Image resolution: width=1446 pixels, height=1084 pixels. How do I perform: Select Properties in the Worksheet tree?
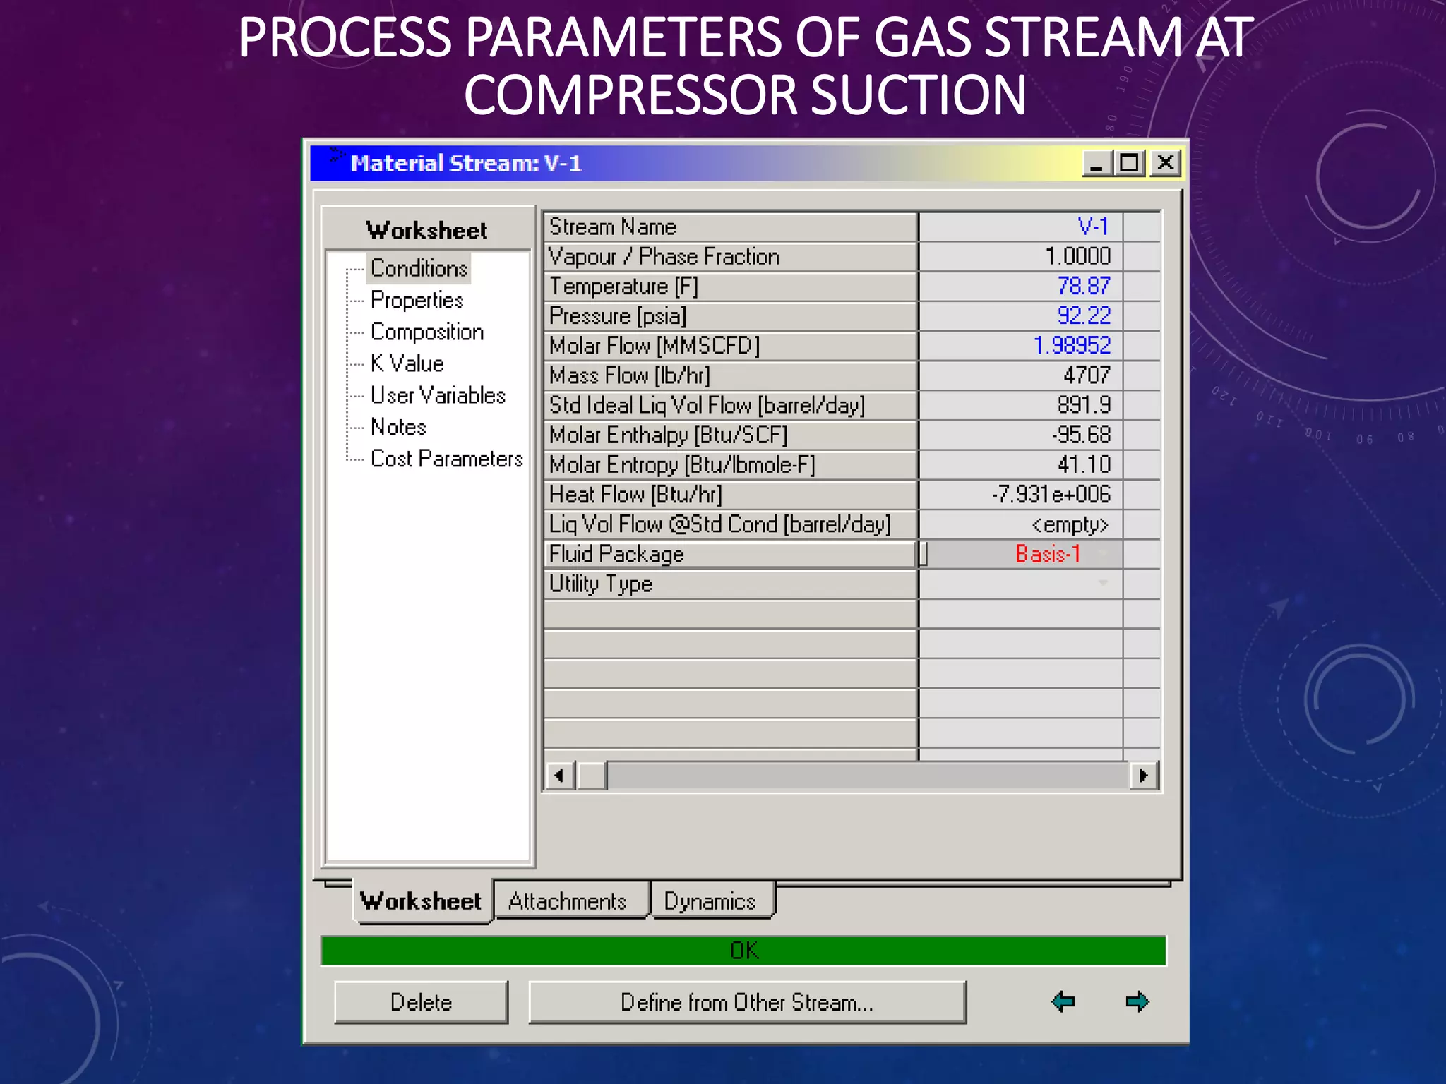(x=417, y=300)
